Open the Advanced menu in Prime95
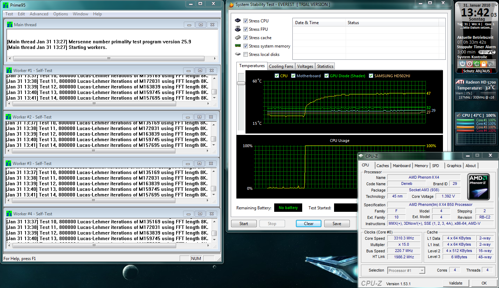Screen dimensions: 499x288 click(39, 14)
